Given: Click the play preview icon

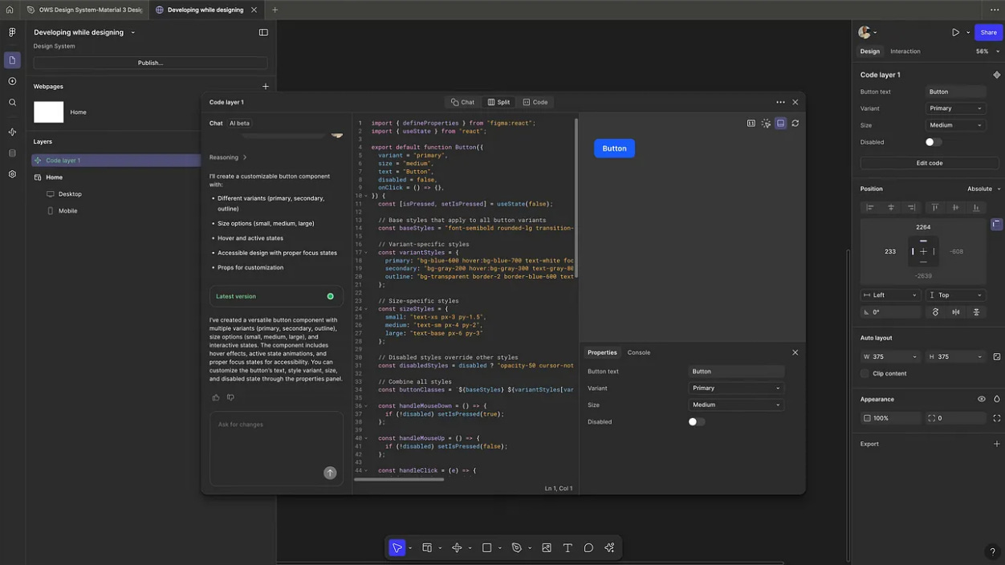Looking at the screenshot, I should pyautogui.click(x=955, y=33).
